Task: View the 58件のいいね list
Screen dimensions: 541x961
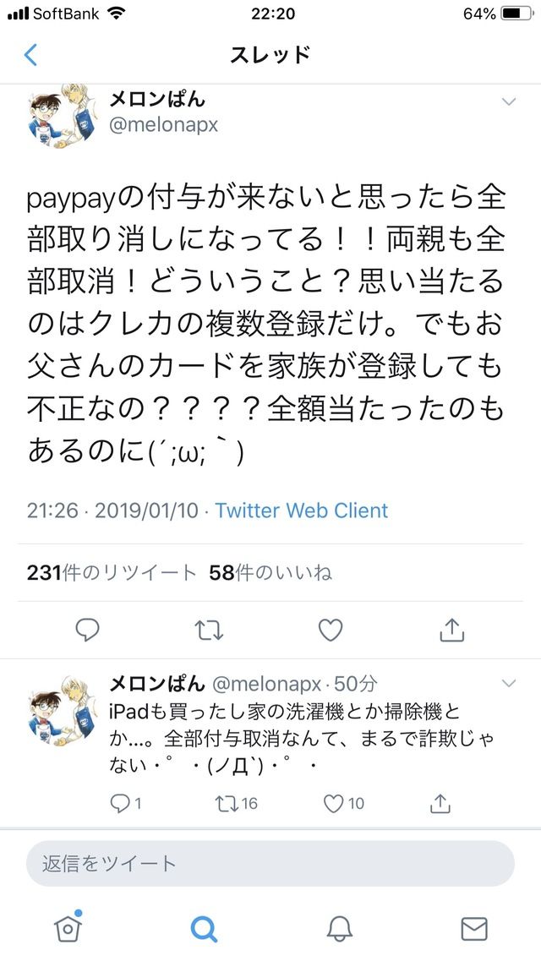Action: (x=270, y=572)
